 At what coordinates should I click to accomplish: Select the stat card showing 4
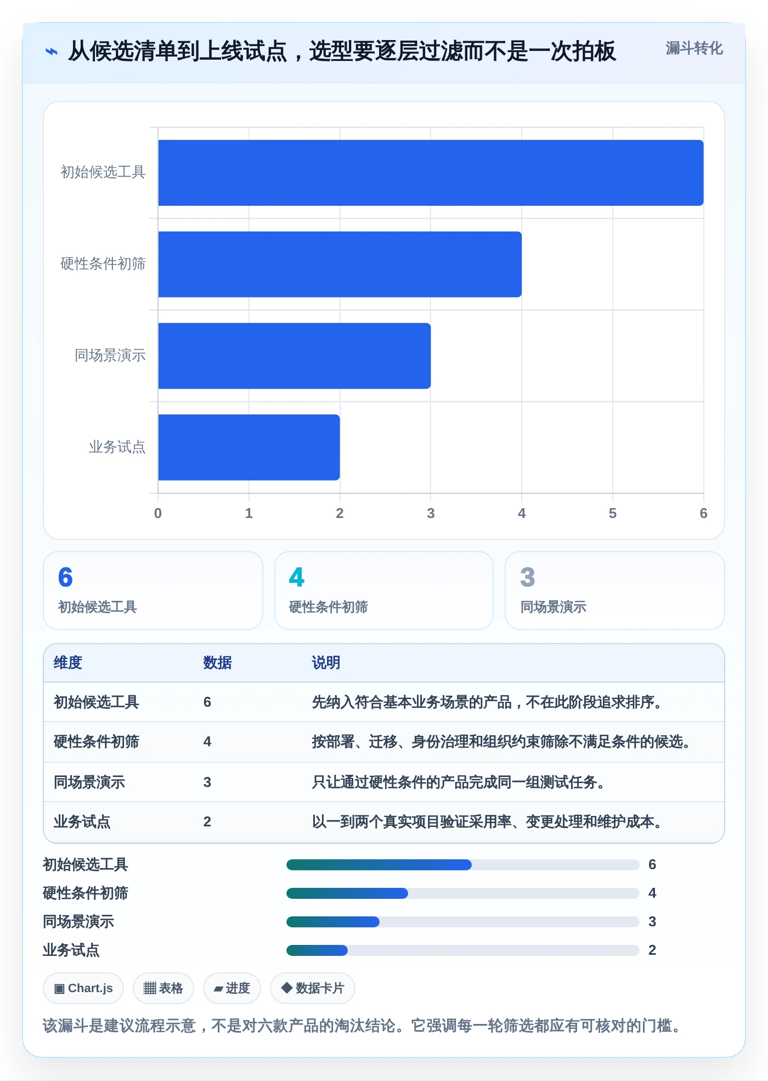[x=384, y=590]
